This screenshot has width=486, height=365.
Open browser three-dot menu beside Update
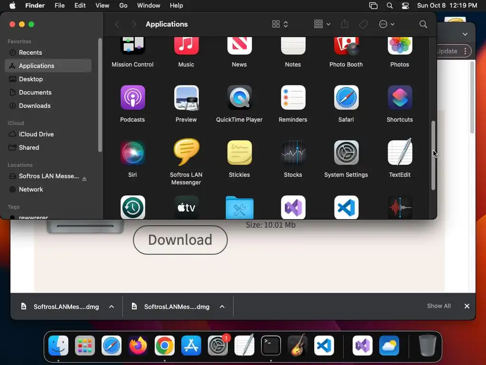pyautogui.click(x=465, y=51)
